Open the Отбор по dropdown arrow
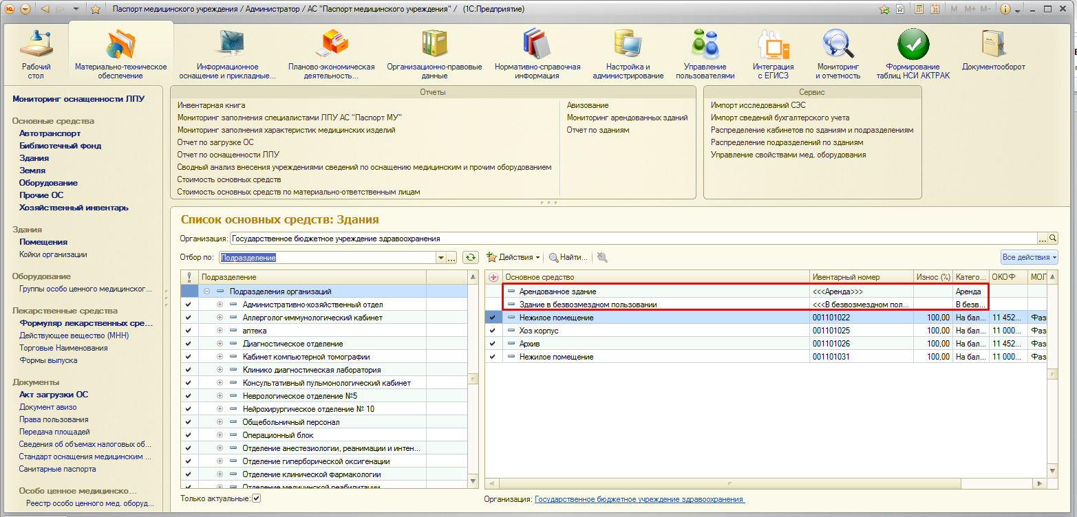Screen dimensions: 1077x517 click(x=441, y=258)
